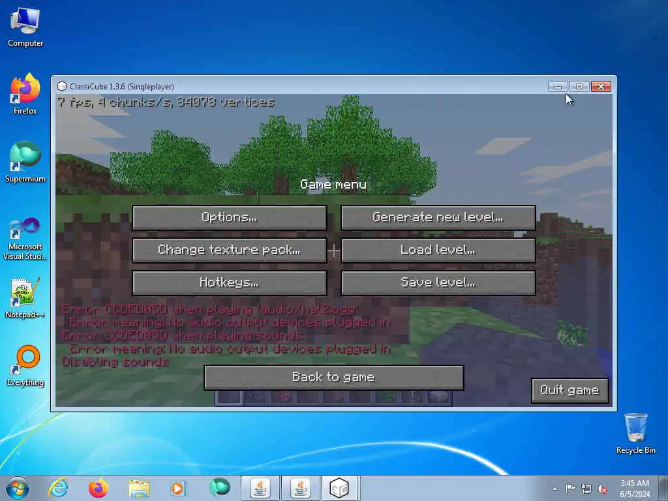Open Action Center flag icon

[x=570, y=488]
